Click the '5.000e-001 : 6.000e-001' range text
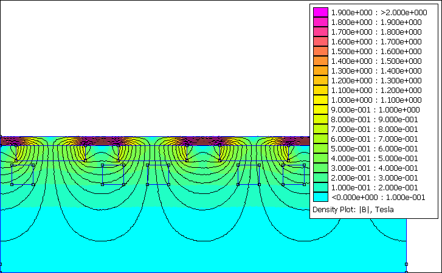 375,148
